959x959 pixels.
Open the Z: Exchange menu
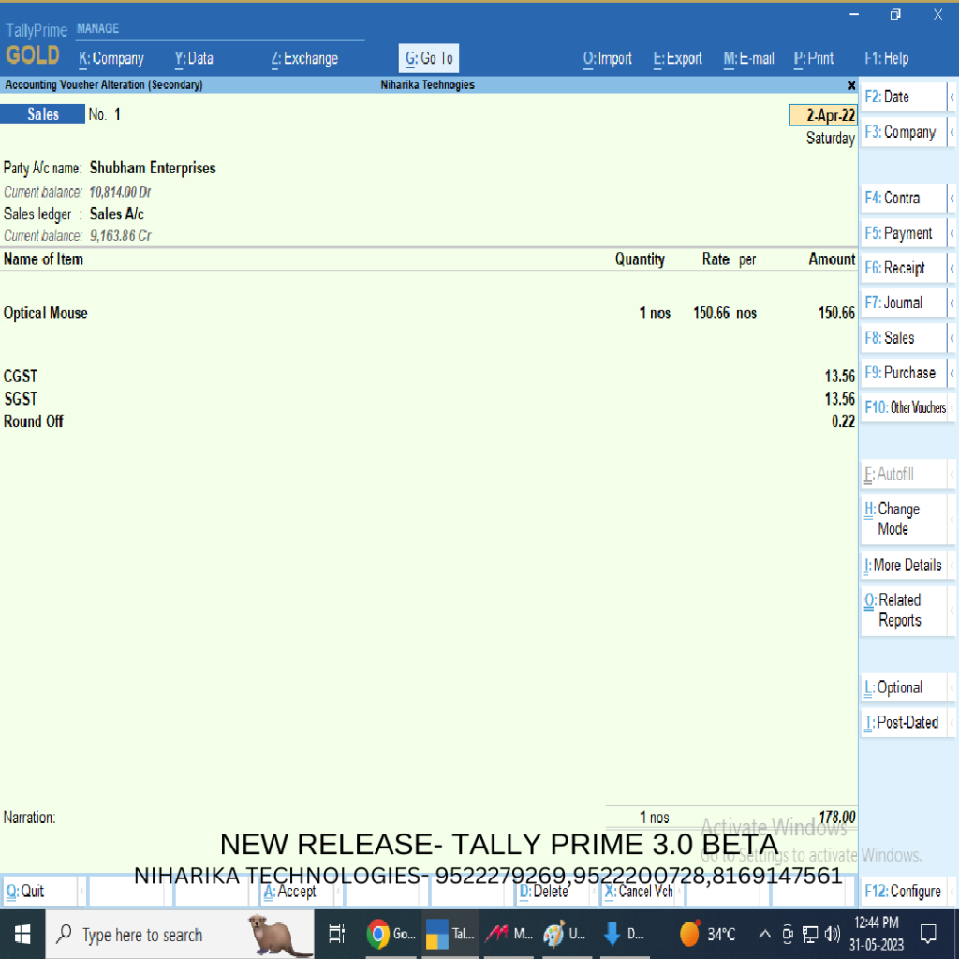point(304,59)
